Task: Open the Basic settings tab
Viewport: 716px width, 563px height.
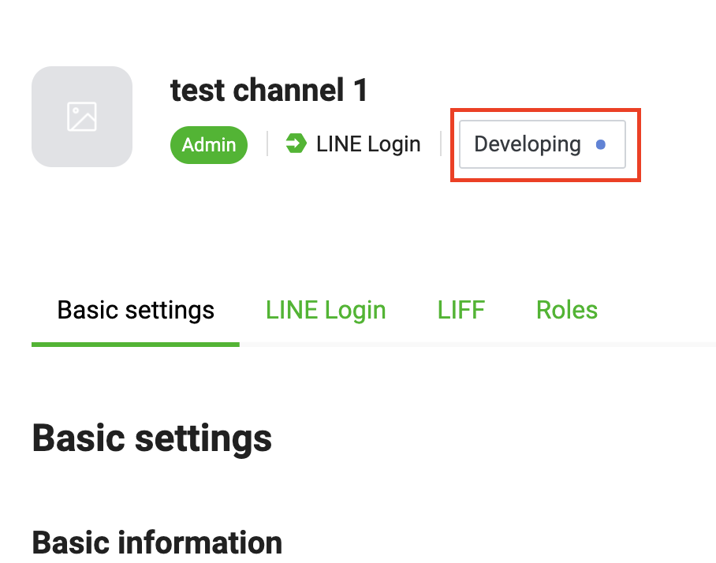Action: click(136, 311)
